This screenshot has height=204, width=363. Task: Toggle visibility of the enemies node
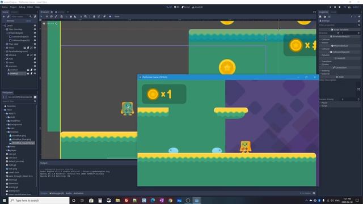coord(35,66)
